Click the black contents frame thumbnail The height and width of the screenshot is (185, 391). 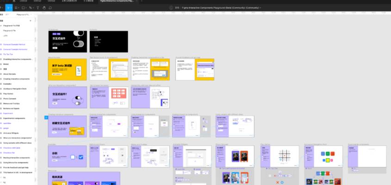point(109,42)
